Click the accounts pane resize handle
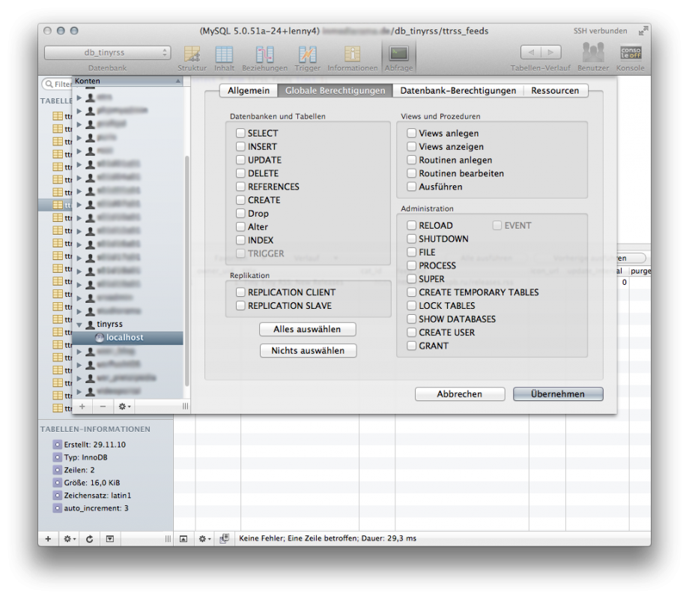Image resolution: width=689 pixels, height=599 pixels. coord(186,406)
